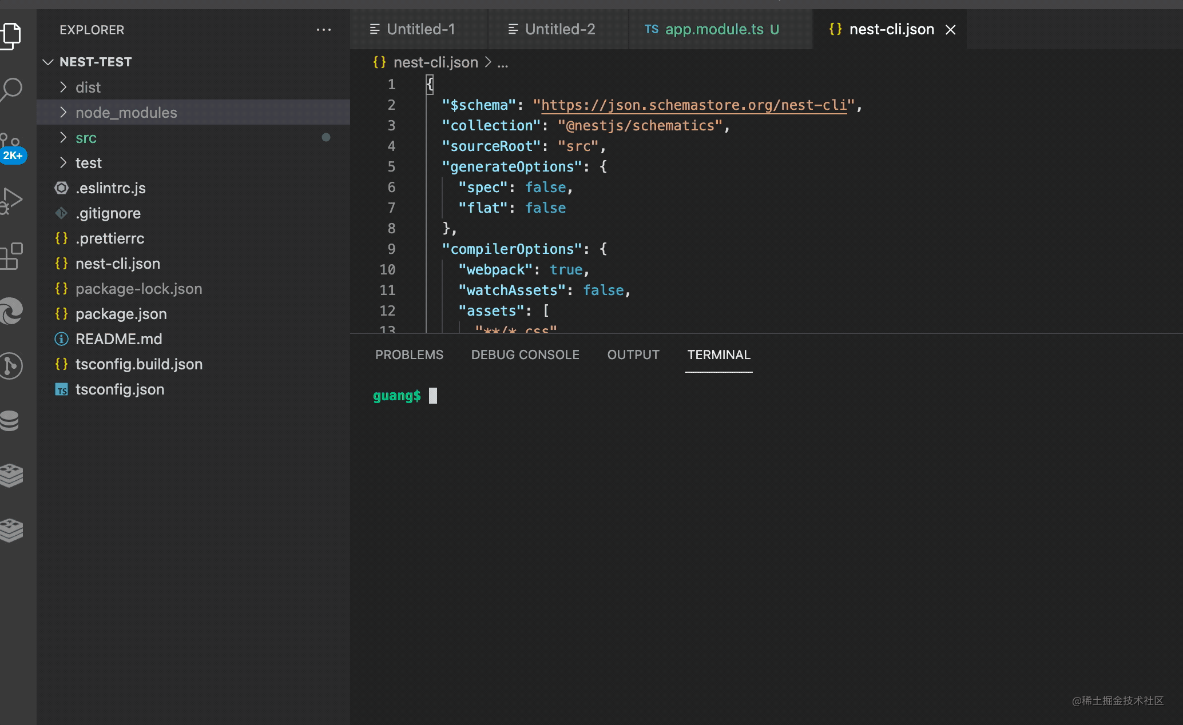Open Explorer more actions ellipsis menu
Viewport: 1183px width, 725px height.
324,30
